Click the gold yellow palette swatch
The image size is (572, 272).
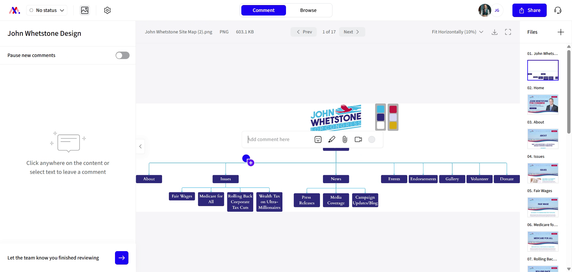(x=393, y=125)
